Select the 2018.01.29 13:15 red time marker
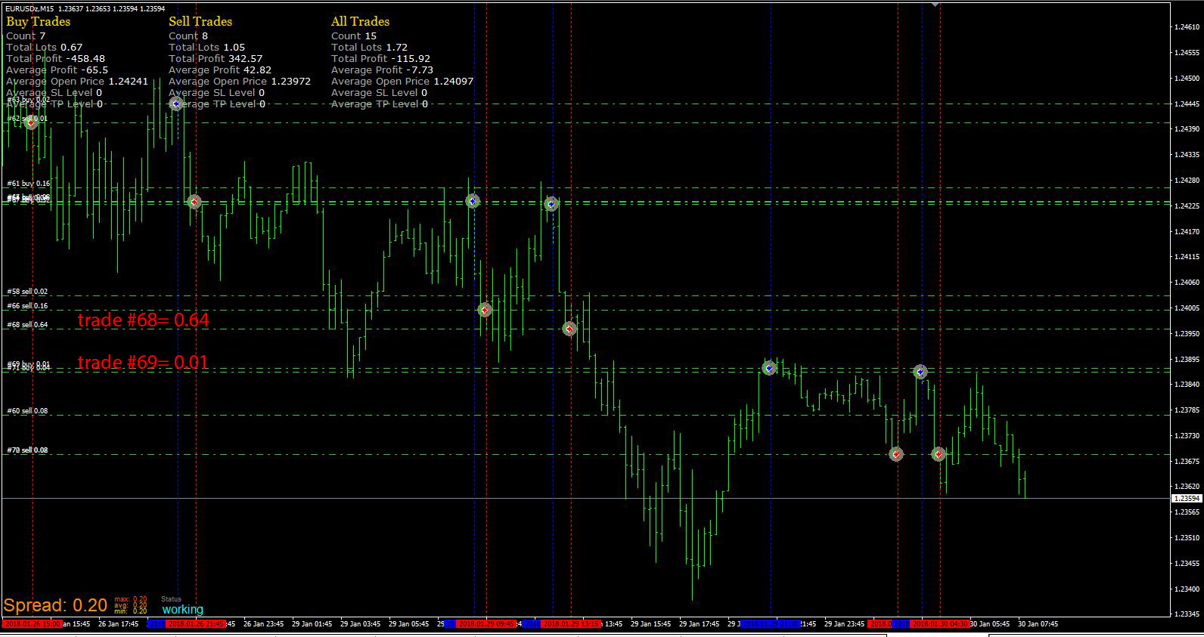Image resolution: width=1204 pixels, height=637 pixels. point(571,624)
